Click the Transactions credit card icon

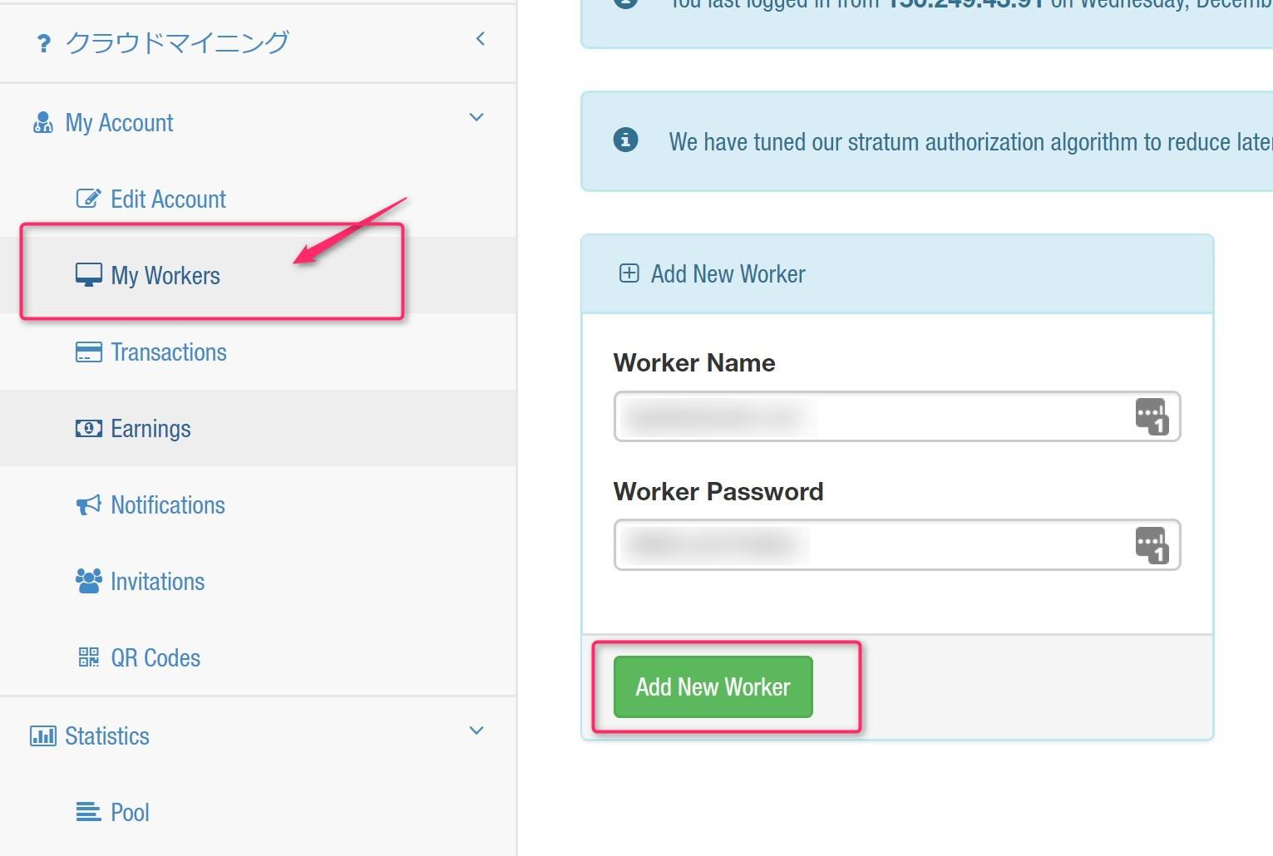[88, 352]
